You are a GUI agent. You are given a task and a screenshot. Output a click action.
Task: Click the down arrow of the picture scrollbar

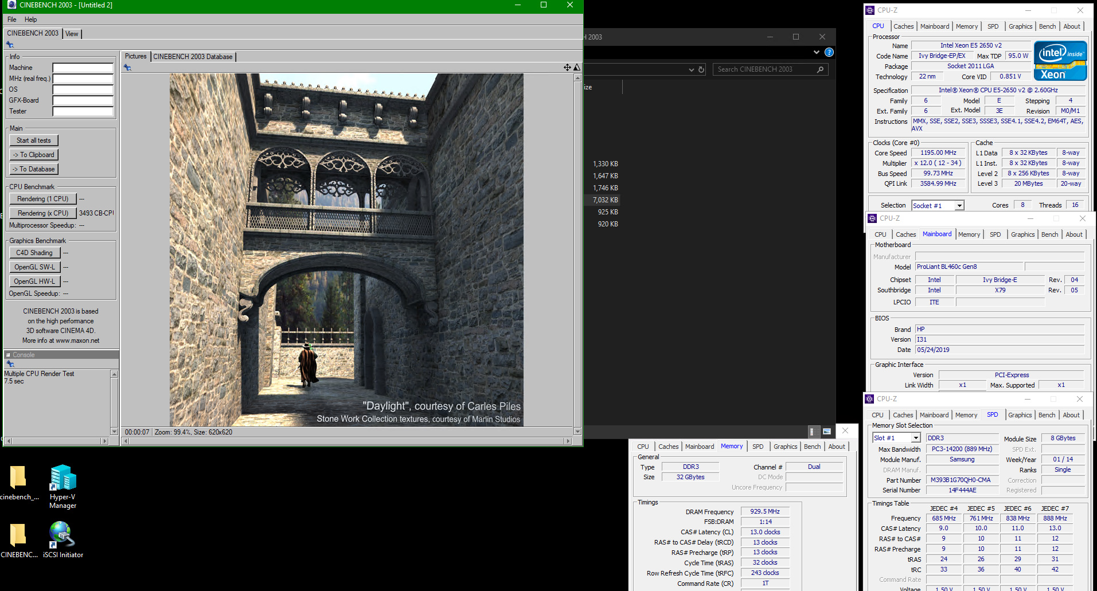pyautogui.click(x=577, y=432)
